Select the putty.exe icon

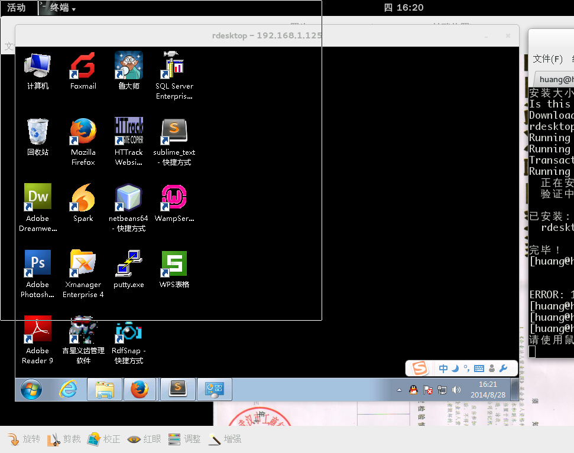click(128, 270)
